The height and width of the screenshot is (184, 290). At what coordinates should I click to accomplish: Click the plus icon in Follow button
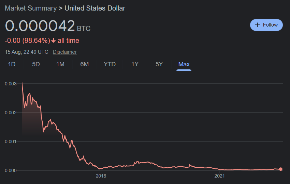tap(257, 25)
